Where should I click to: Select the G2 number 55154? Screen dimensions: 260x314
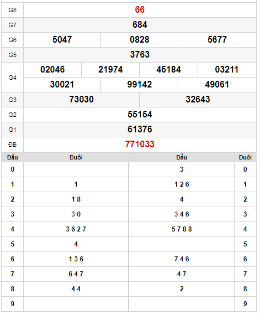click(140, 114)
